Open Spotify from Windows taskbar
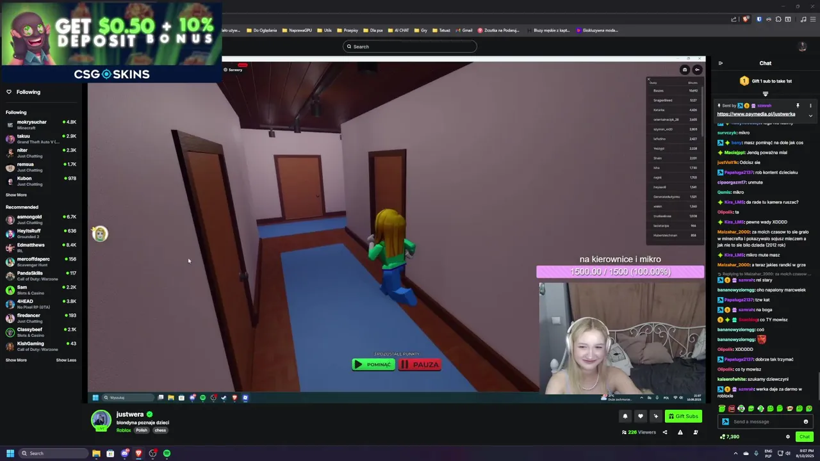Viewport: 820px width, 461px height. click(x=167, y=453)
